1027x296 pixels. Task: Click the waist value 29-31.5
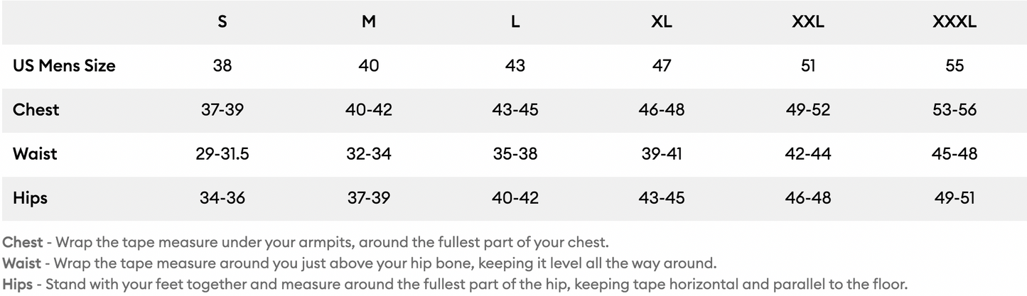point(222,154)
